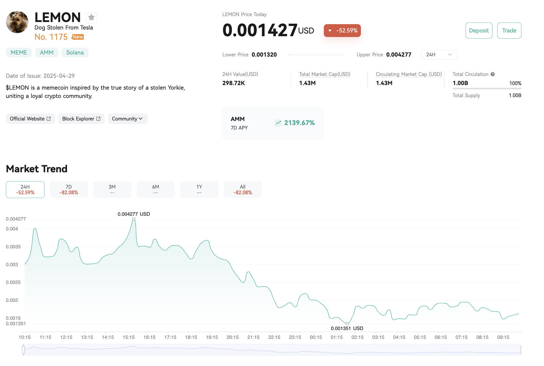The height and width of the screenshot is (366, 544).
Task: Click the red -52.59% change badge
Action: tap(342, 31)
